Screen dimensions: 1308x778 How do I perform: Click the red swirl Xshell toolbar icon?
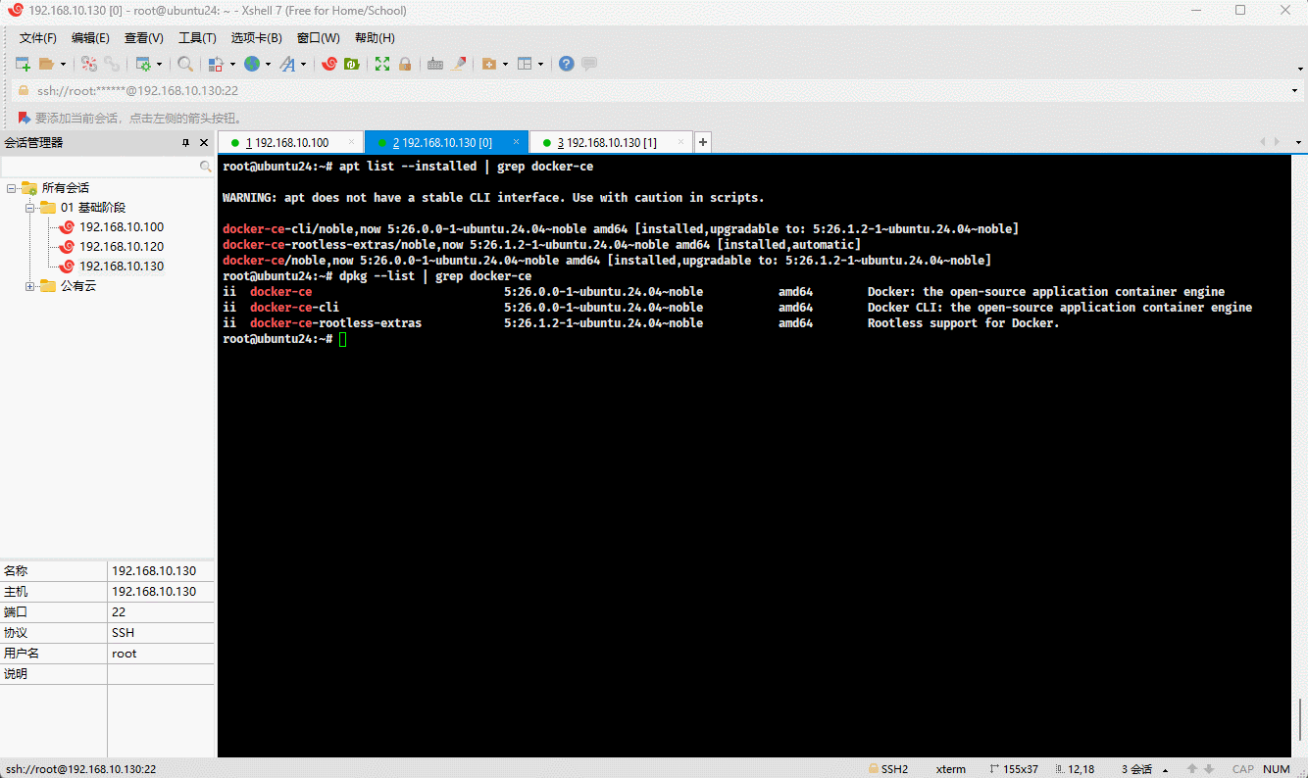pos(329,64)
